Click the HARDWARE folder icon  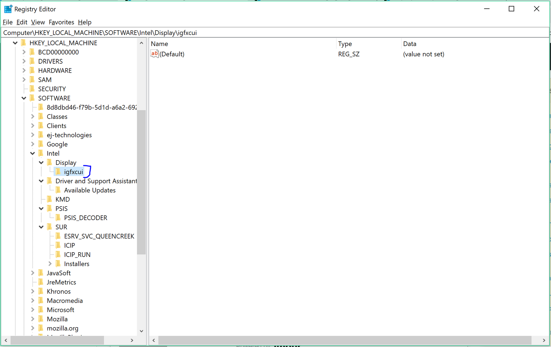point(32,71)
